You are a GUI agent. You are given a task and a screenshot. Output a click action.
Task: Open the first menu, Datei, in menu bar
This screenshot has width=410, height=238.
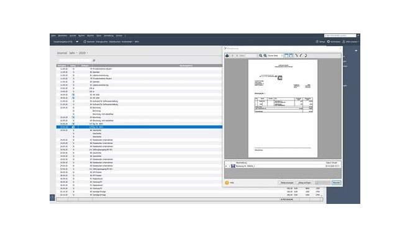[x=53, y=35]
